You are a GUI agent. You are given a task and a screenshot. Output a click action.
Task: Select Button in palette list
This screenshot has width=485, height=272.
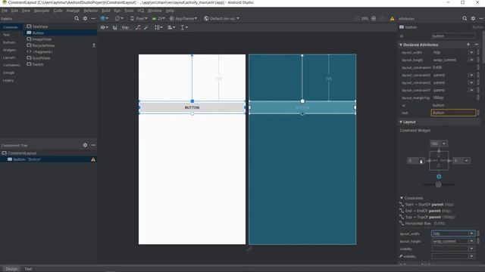pos(61,32)
